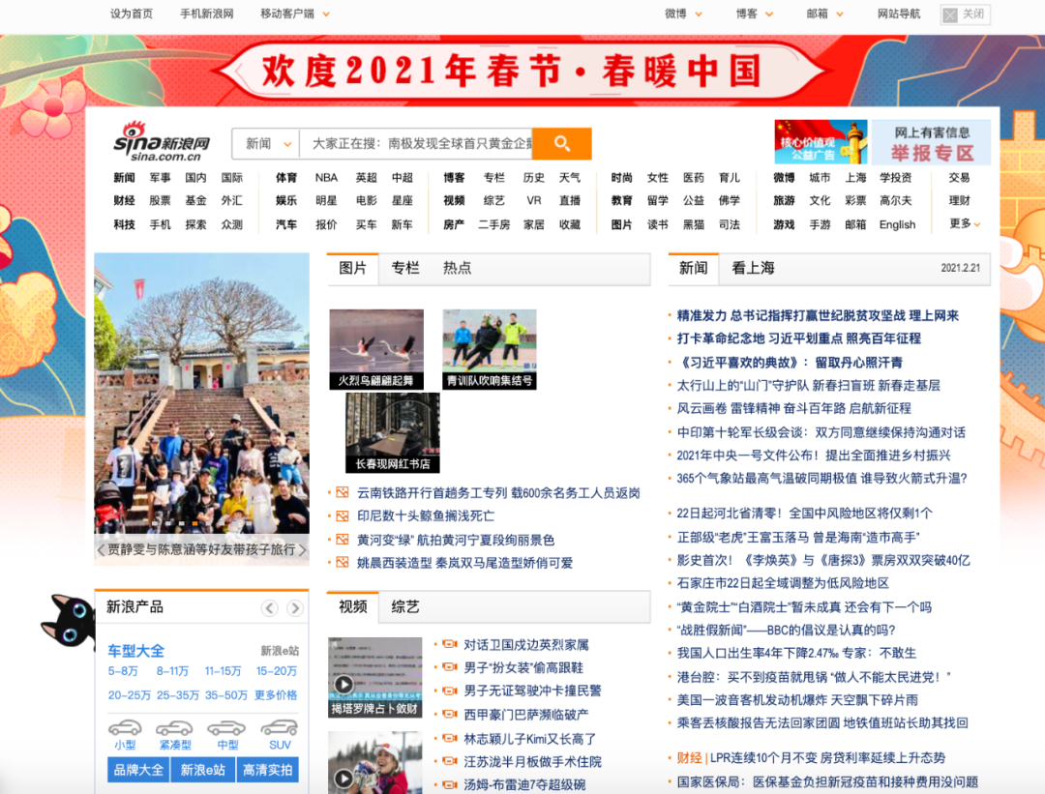Click image icon beside 印尼数十头鲸鱼搁浅死亡

342,515
